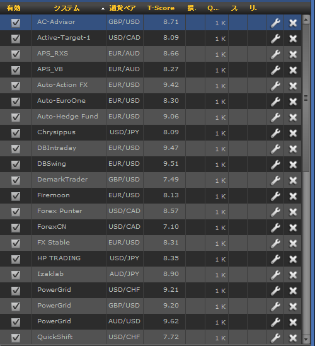Screen dimensions: 315x346
Task: Sort by システム column header
Action: pyautogui.click(x=67, y=8)
